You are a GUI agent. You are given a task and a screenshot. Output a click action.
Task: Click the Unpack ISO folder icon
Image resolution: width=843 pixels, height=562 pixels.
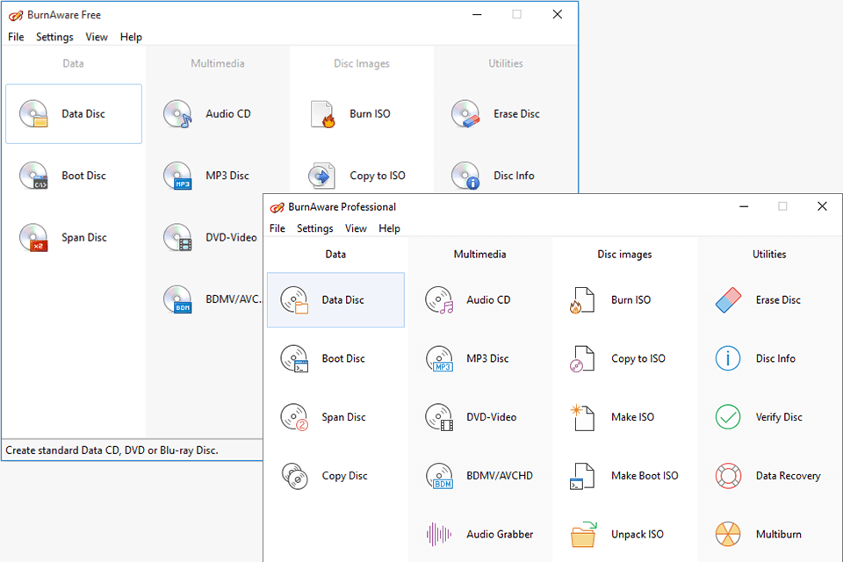[x=583, y=533]
